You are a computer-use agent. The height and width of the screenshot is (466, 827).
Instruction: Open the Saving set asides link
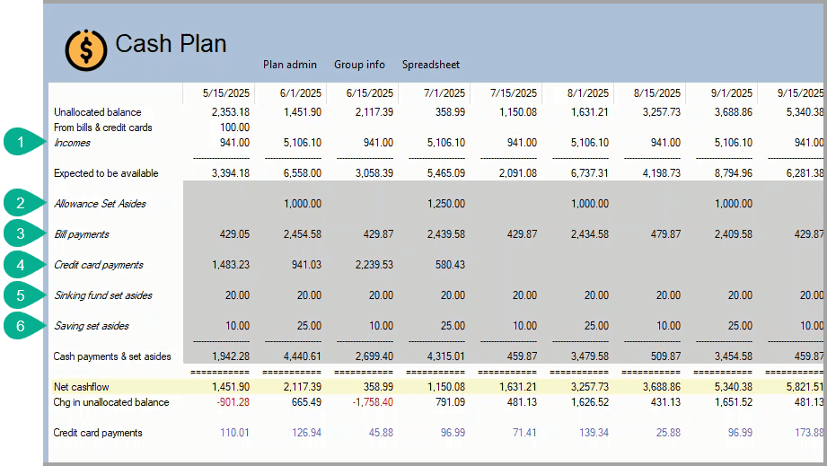tap(92, 326)
